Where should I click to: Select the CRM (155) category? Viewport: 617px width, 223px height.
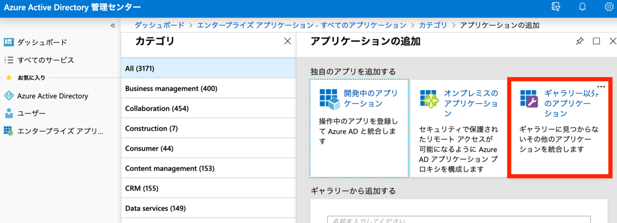[x=209, y=189]
